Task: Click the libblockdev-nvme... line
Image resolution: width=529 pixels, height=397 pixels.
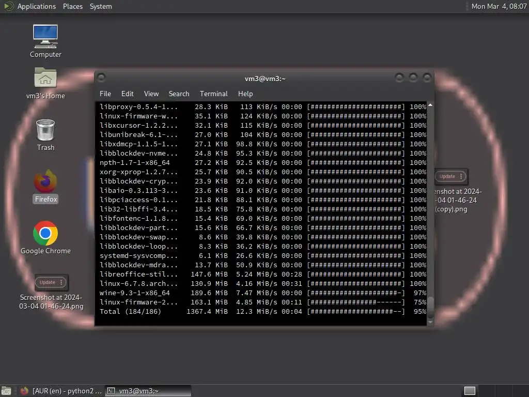Action: 263,153
